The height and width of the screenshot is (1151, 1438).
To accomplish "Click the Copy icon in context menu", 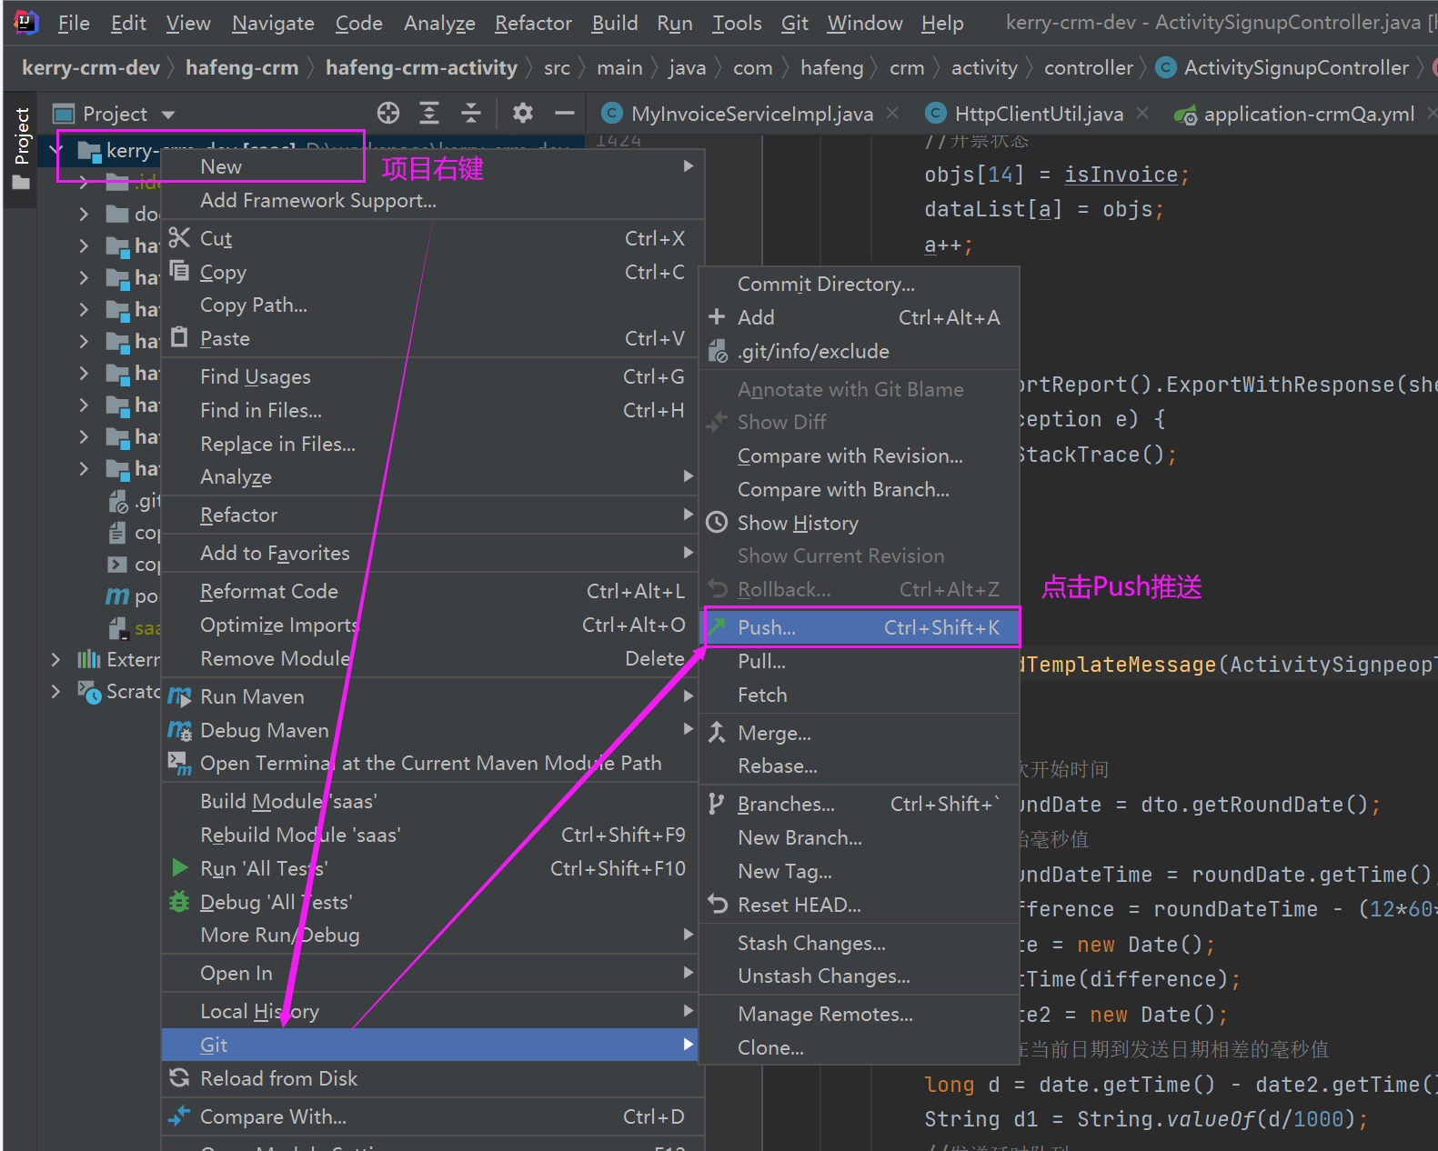I will (180, 271).
